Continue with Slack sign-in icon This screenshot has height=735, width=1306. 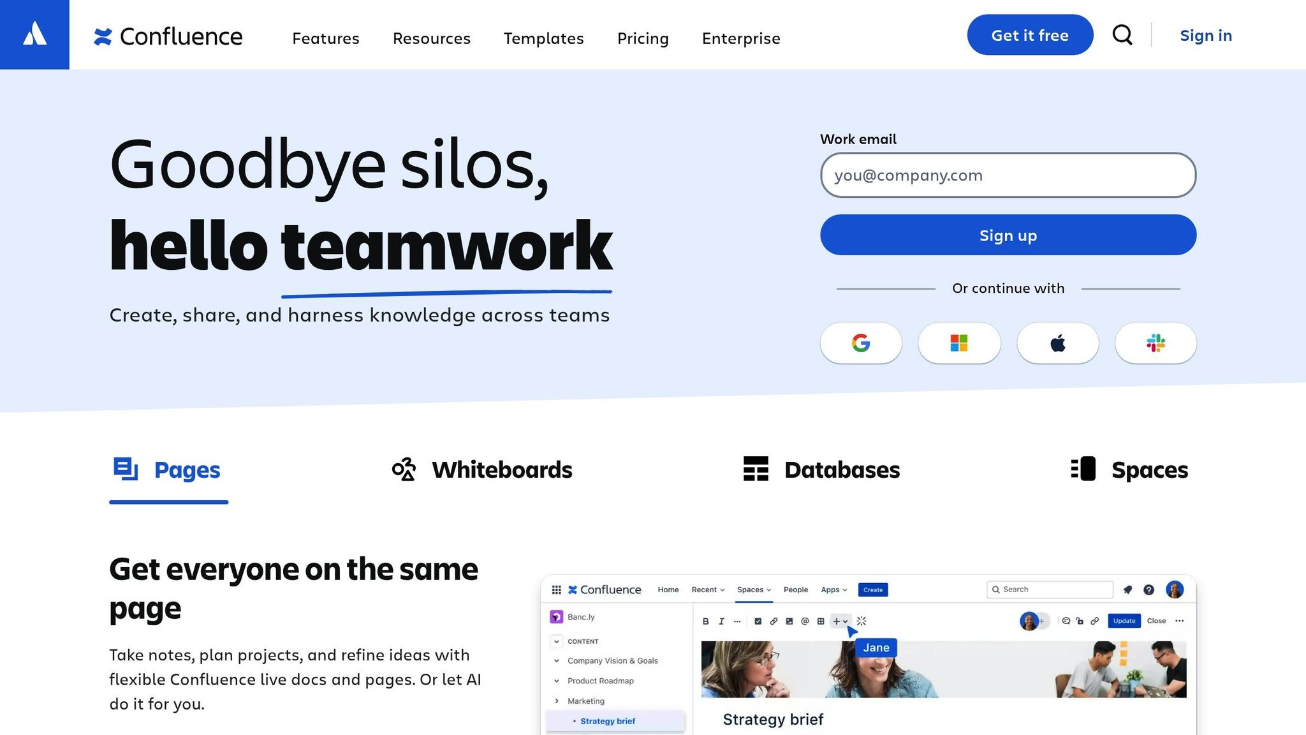pyautogui.click(x=1156, y=343)
